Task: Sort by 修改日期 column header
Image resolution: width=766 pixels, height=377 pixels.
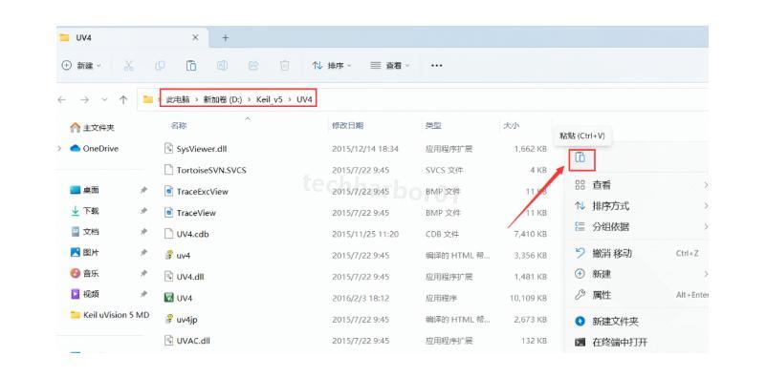Action: 347,126
